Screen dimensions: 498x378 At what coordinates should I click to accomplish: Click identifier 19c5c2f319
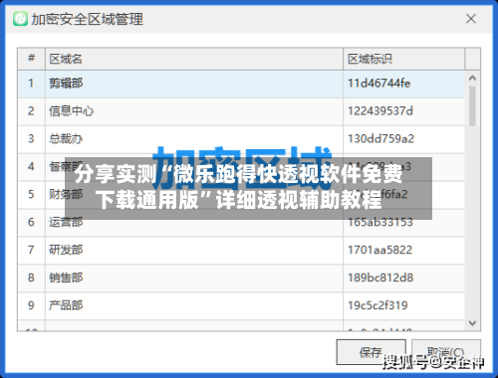(377, 305)
